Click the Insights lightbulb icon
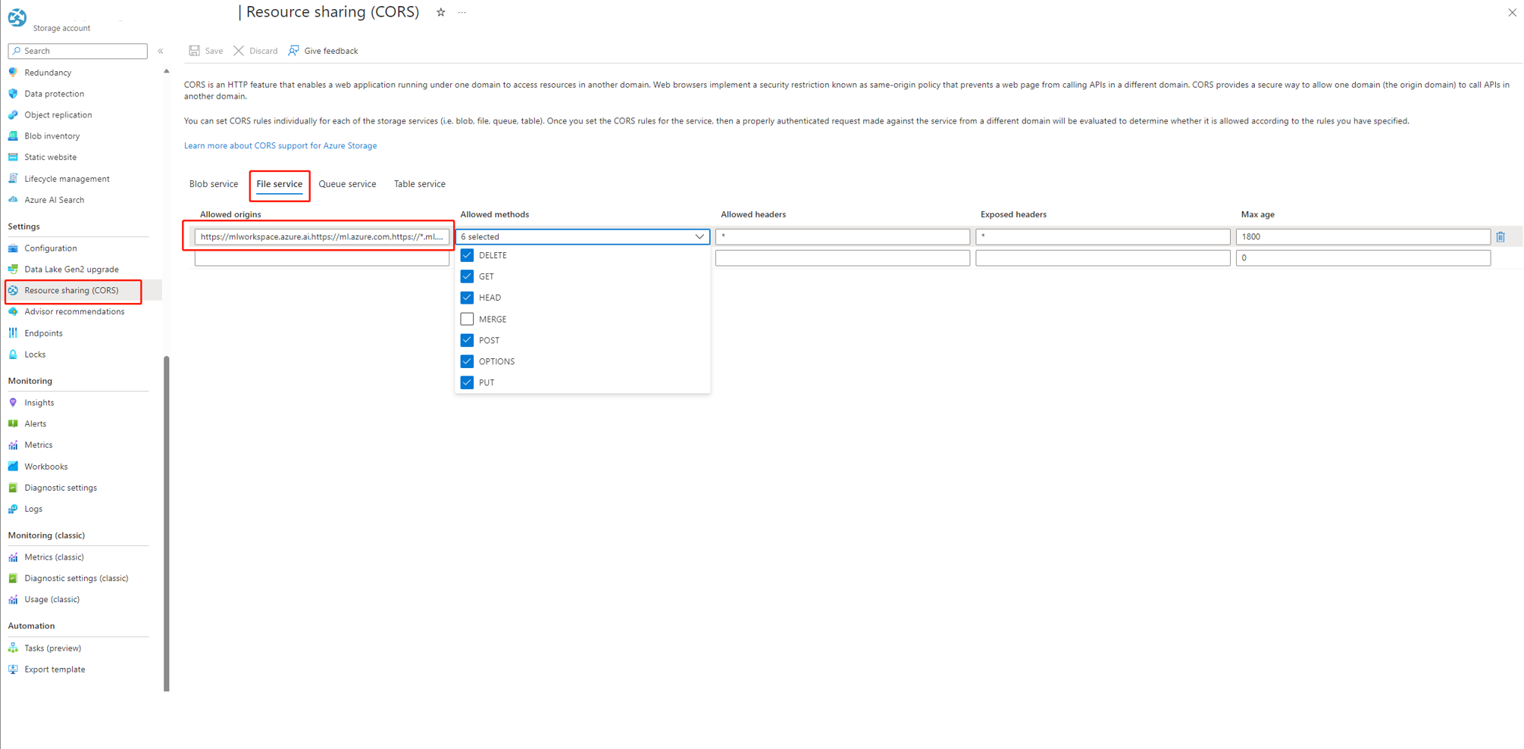 [13, 403]
